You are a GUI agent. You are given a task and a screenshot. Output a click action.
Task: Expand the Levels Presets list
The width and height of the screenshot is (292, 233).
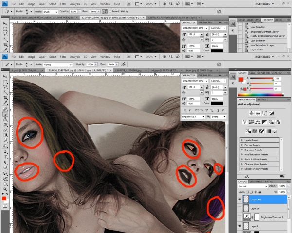point(242,140)
